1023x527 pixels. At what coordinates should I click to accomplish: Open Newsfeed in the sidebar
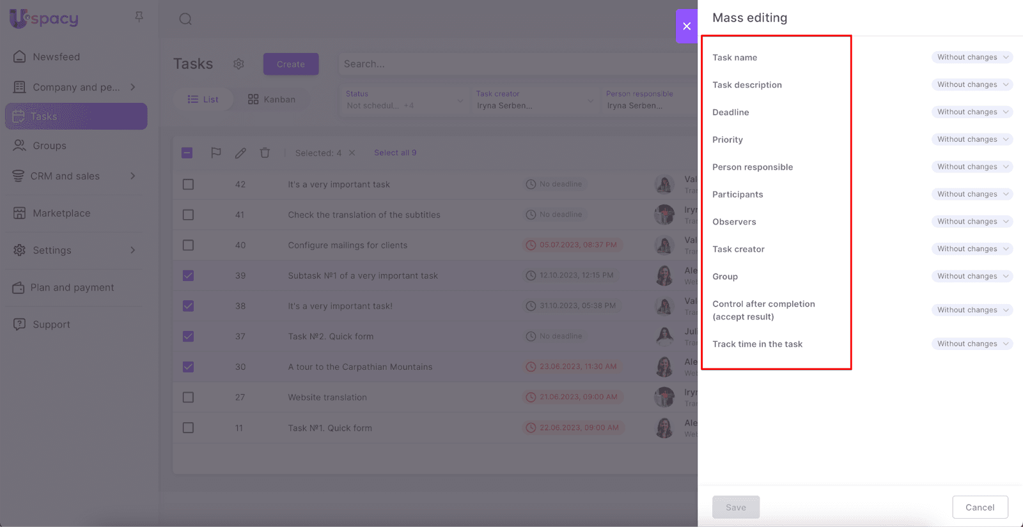(x=56, y=57)
